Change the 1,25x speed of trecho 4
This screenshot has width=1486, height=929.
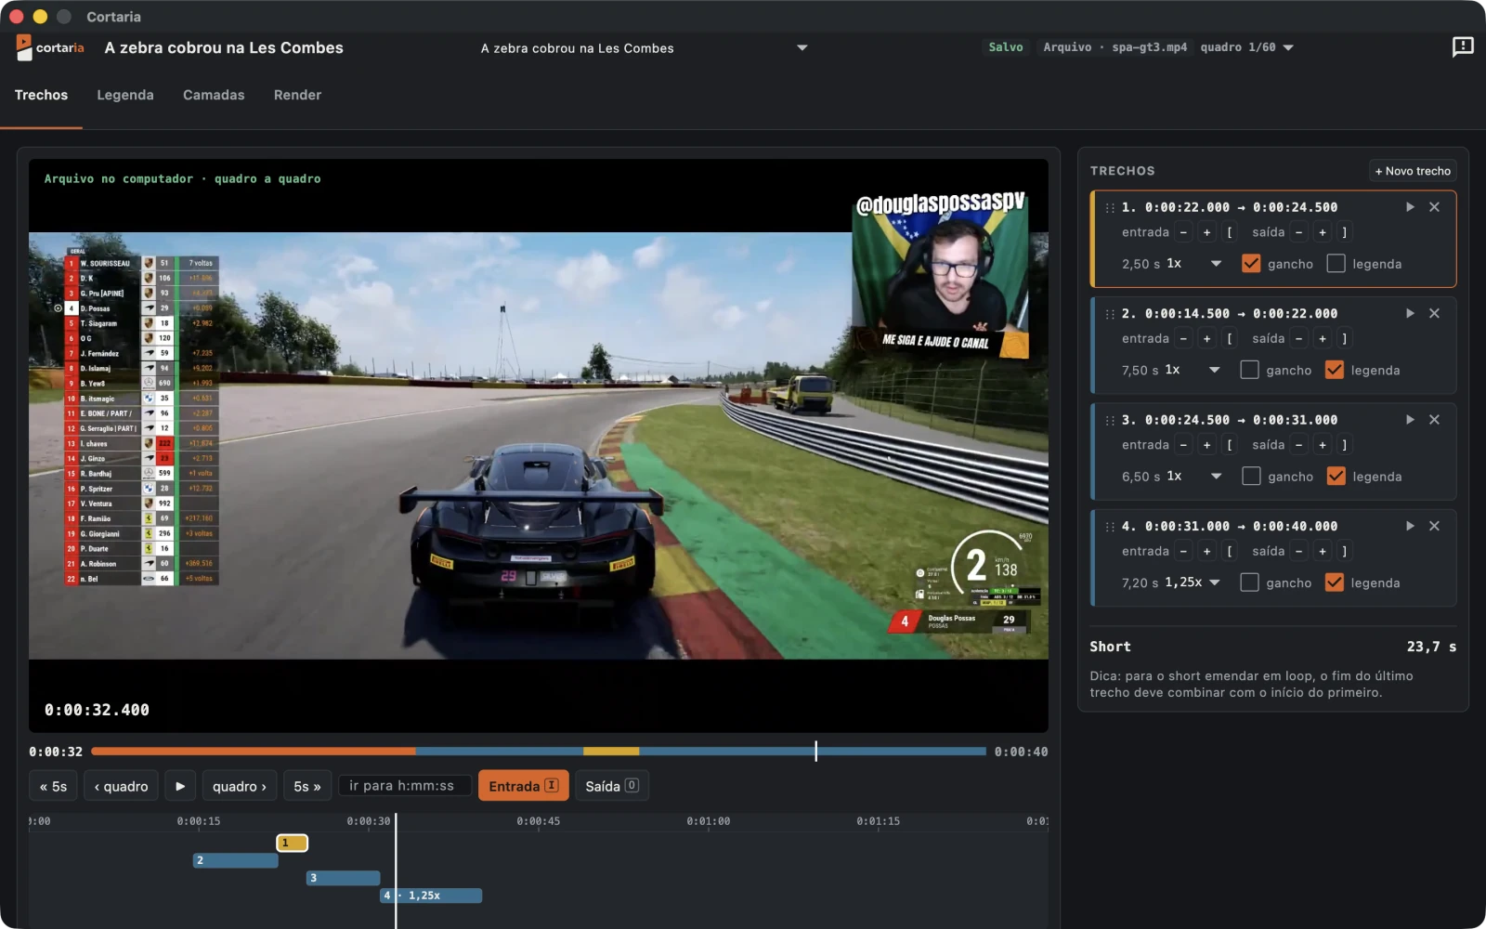1193,582
